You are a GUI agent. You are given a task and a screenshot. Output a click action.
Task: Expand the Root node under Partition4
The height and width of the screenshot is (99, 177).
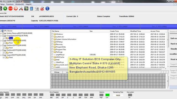tap(3, 53)
